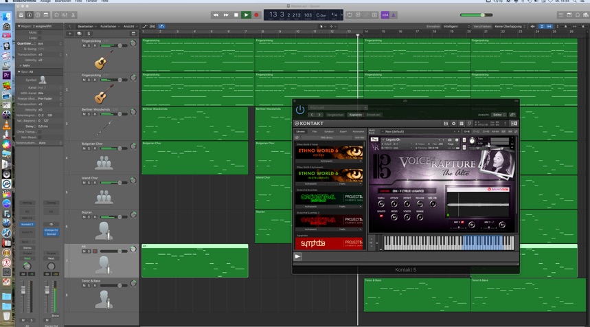This screenshot has width=590, height=327.
Task: Collapse the Spur Alt inspector section
Action: tap(19, 71)
